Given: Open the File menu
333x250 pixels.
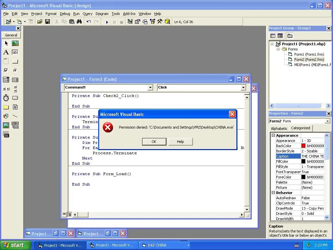Looking at the screenshot, I should pos(6,14).
